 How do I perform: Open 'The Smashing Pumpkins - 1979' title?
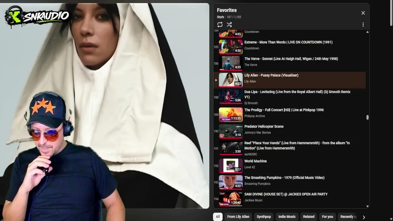(x=284, y=178)
